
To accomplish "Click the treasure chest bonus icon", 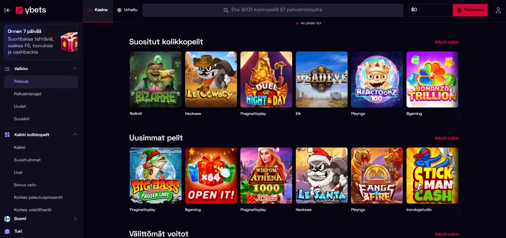I will point(69,42).
